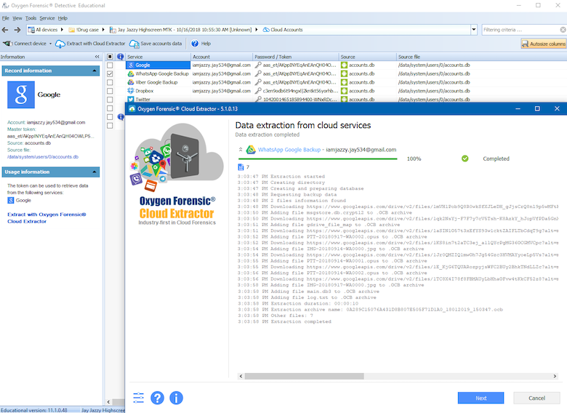Image resolution: width=567 pixels, height=413 pixels.
Task: Select the Twitter row icon
Action: (x=131, y=100)
